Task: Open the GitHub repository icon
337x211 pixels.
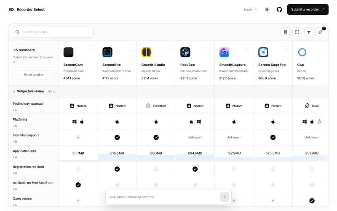Action: click(x=279, y=9)
